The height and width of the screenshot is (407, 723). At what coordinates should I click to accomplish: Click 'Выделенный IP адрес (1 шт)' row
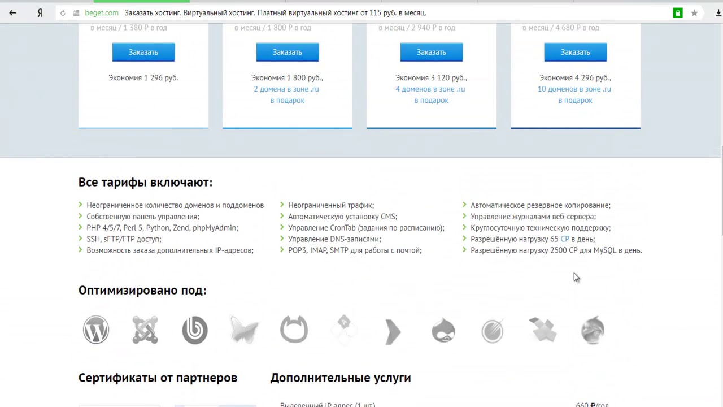(x=328, y=404)
